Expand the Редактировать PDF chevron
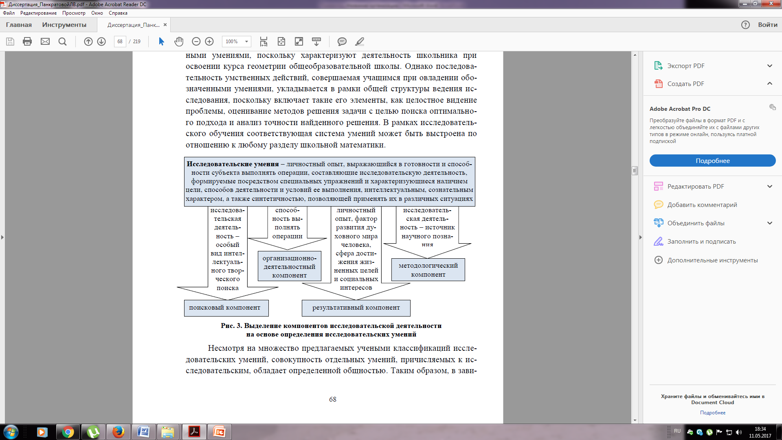This screenshot has width=782, height=440. [770, 186]
